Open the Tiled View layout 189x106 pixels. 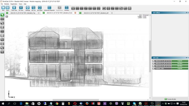[14, 8]
